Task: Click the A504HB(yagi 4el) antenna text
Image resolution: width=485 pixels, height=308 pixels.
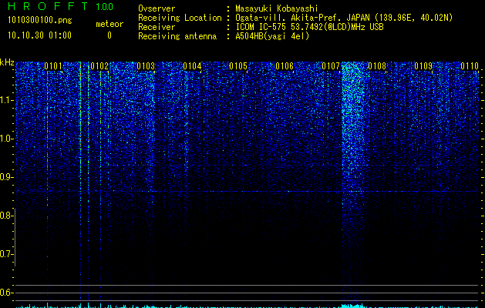Action: pos(272,36)
